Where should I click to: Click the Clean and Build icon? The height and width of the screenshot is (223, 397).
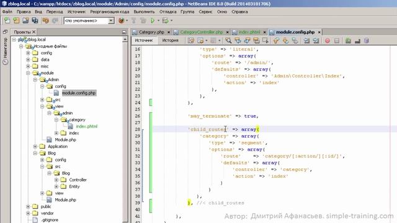pyautogui.click(x=143, y=20)
